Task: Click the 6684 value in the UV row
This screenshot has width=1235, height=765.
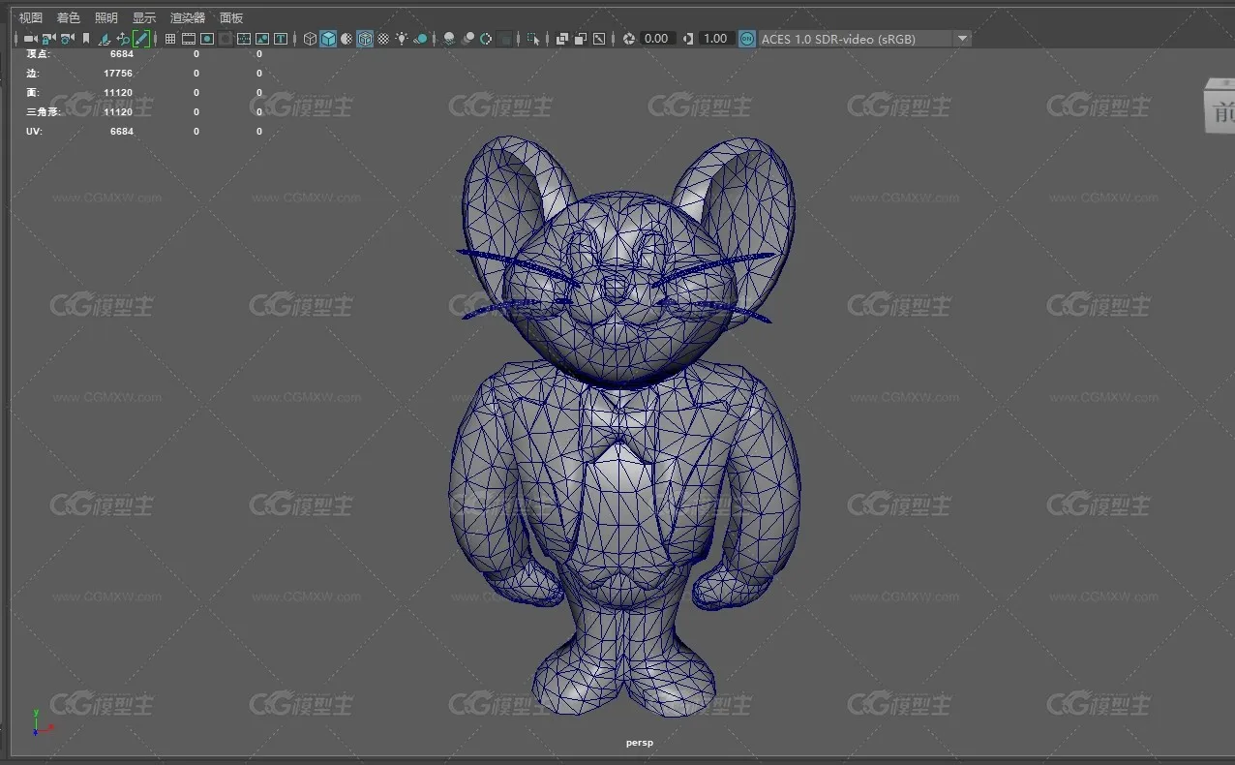Action: (x=122, y=132)
